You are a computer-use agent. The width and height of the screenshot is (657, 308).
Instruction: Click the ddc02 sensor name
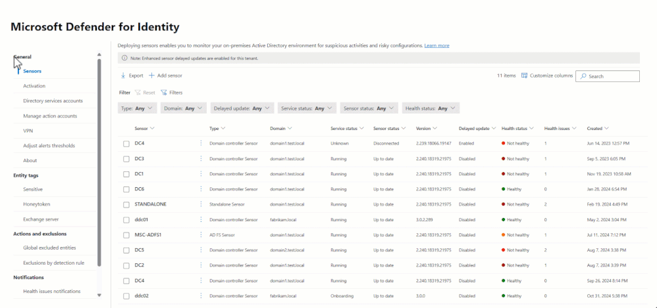(142, 296)
